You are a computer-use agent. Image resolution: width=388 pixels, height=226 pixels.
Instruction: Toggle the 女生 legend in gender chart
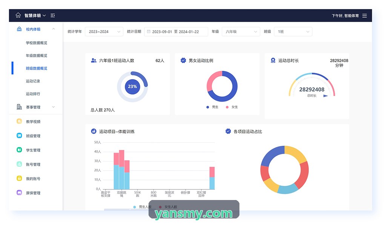(232, 107)
